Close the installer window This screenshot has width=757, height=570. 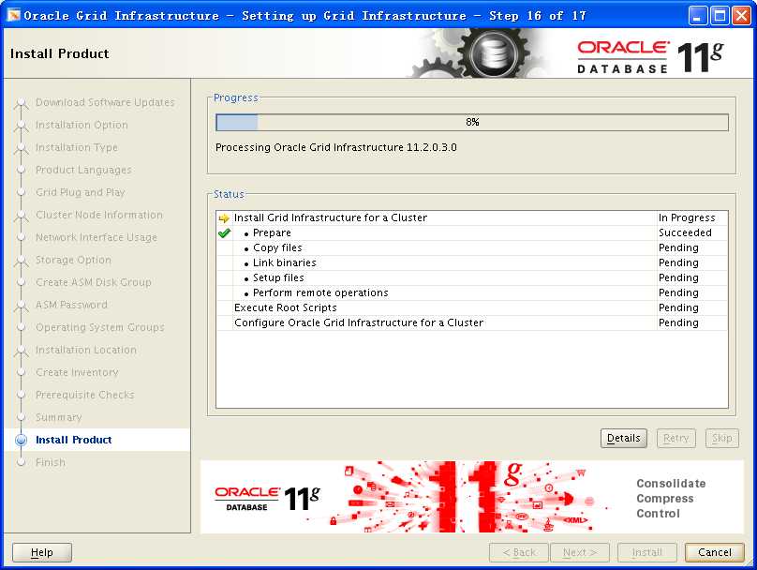(741, 15)
